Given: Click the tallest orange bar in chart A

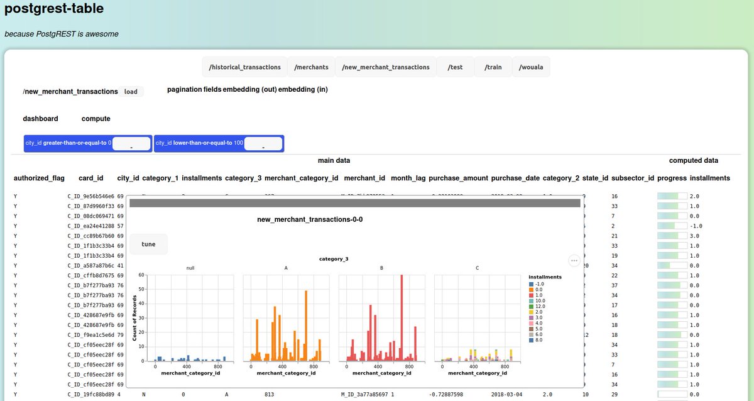Looking at the screenshot, I should click(x=306, y=326).
